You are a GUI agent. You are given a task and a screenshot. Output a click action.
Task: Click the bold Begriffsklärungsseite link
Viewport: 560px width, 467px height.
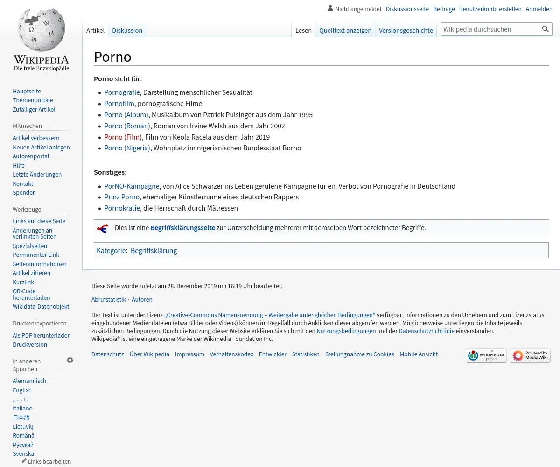tap(182, 228)
